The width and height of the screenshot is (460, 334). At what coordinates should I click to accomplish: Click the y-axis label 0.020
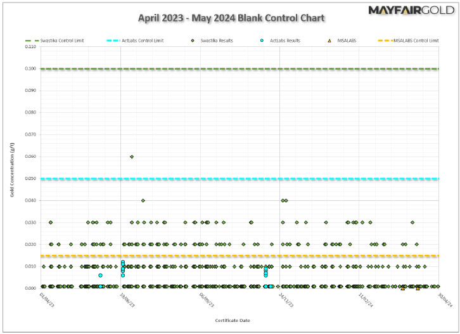[x=30, y=244]
